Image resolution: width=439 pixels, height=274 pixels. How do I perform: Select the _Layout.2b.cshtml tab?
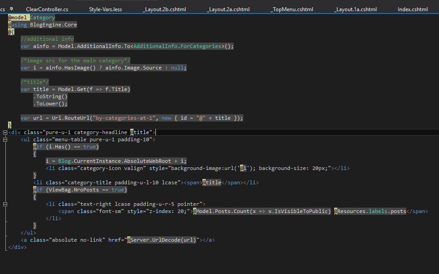click(164, 9)
